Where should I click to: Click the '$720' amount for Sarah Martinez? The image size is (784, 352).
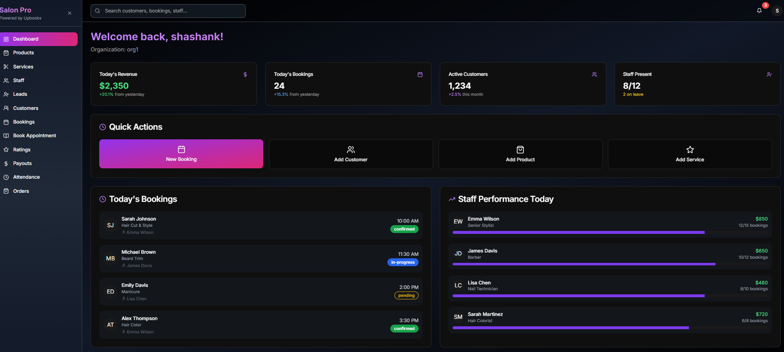pyautogui.click(x=762, y=314)
